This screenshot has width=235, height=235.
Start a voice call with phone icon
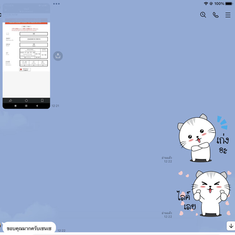pyautogui.click(x=216, y=15)
